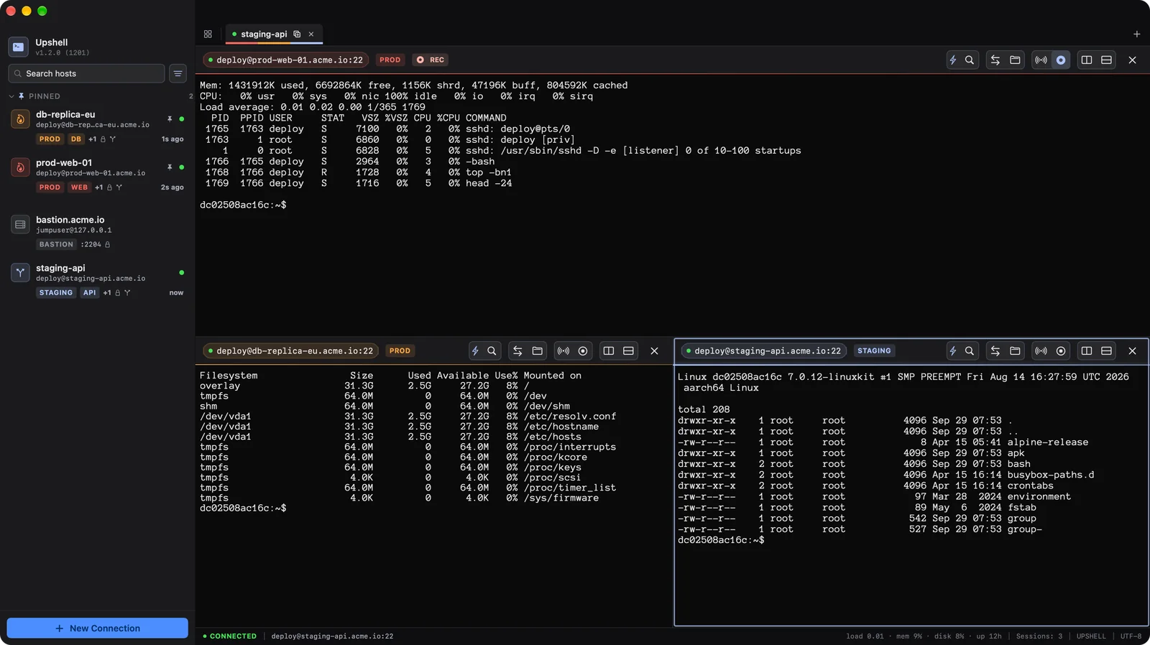Open the tab grid overview

(x=208, y=34)
